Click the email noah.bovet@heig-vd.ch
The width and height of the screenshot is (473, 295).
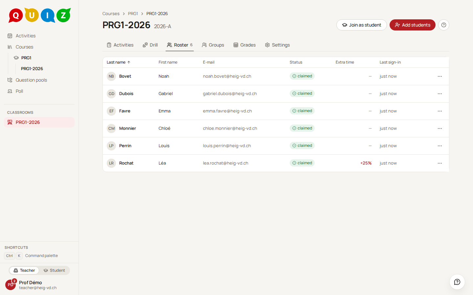[x=227, y=76]
